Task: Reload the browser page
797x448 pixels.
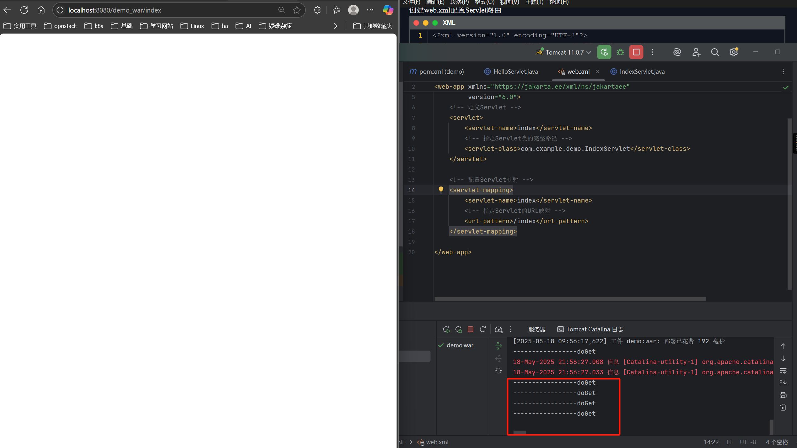Action: pos(24,10)
